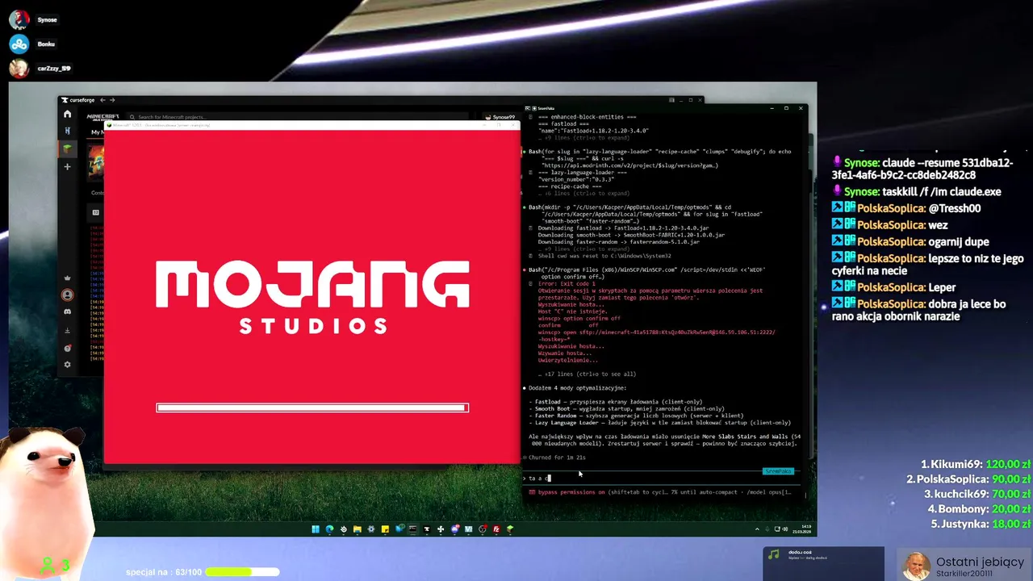Image resolution: width=1033 pixels, height=581 pixels.
Task: Open the Windows Start button
Action: [316, 529]
